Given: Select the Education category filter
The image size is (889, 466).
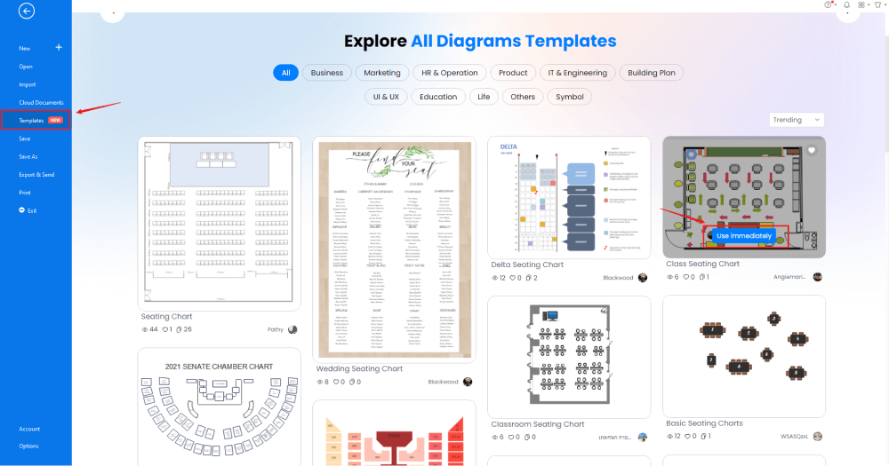Looking at the screenshot, I should click(x=438, y=97).
